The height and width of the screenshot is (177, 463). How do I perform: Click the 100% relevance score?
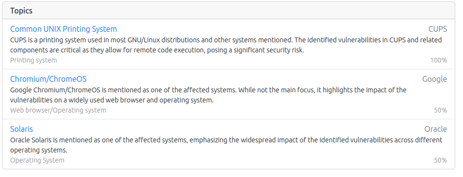point(438,61)
